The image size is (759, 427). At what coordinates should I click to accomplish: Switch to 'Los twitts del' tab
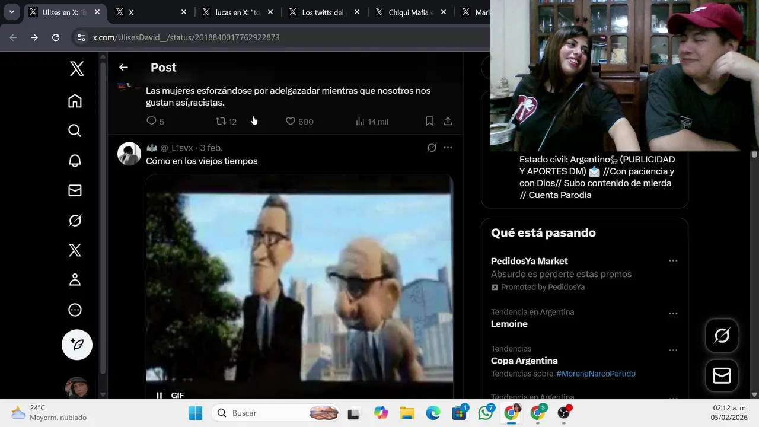324,12
